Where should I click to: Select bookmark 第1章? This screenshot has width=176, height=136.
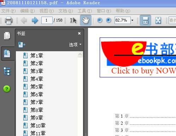[x=37, y=55]
